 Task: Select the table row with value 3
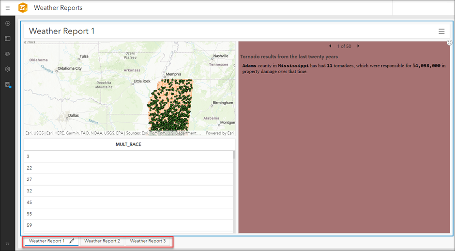129,157
